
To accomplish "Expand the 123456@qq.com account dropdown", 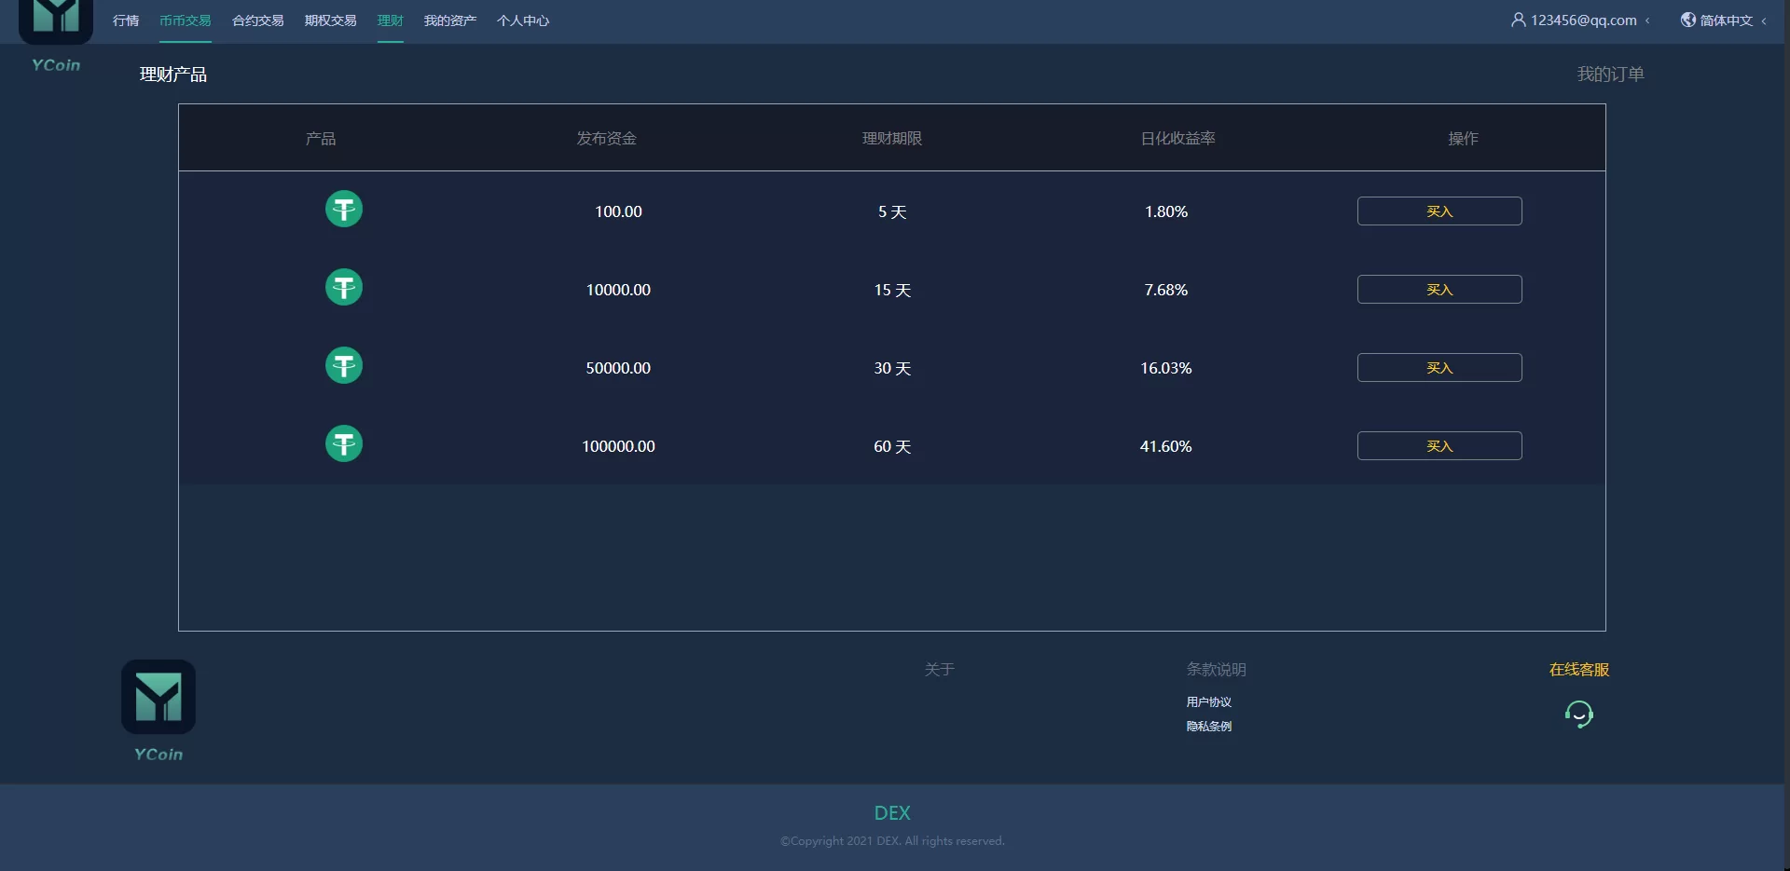I will click(1584, 20).
